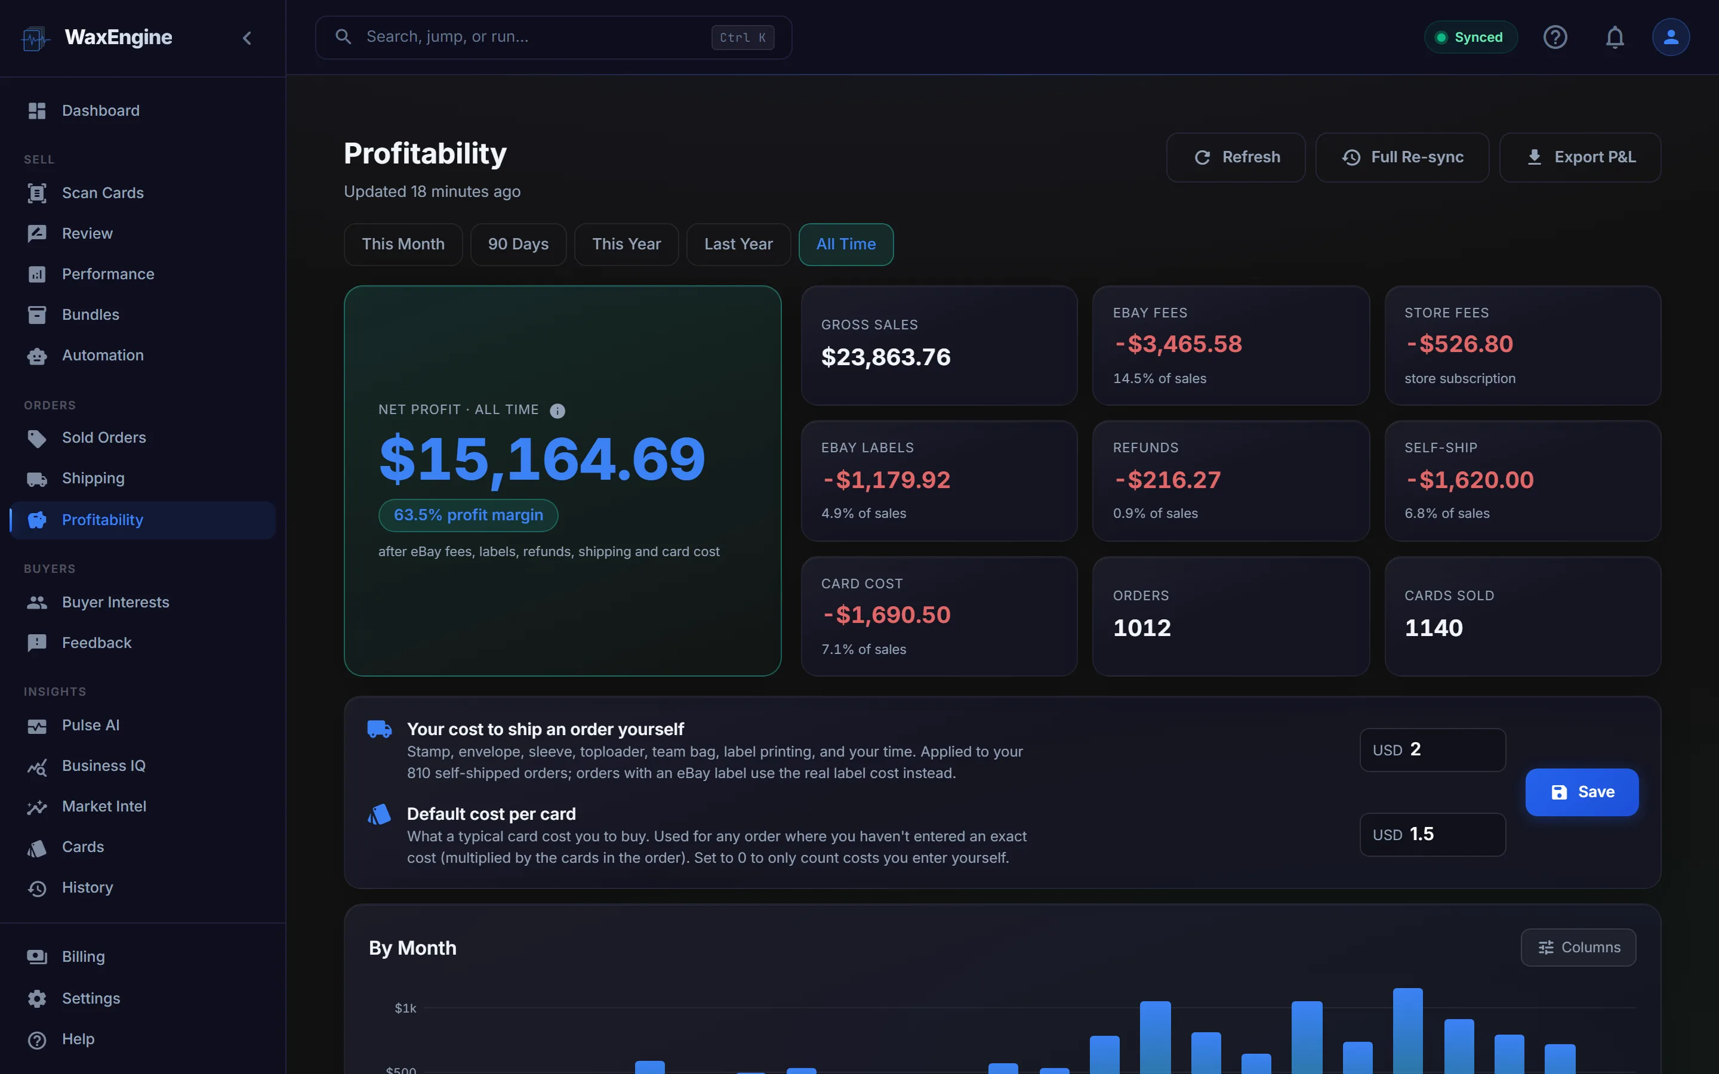Viewport: 1719px width, 1074px height.
Task: Open Sold Orders page label
Action: pos(104,437)
